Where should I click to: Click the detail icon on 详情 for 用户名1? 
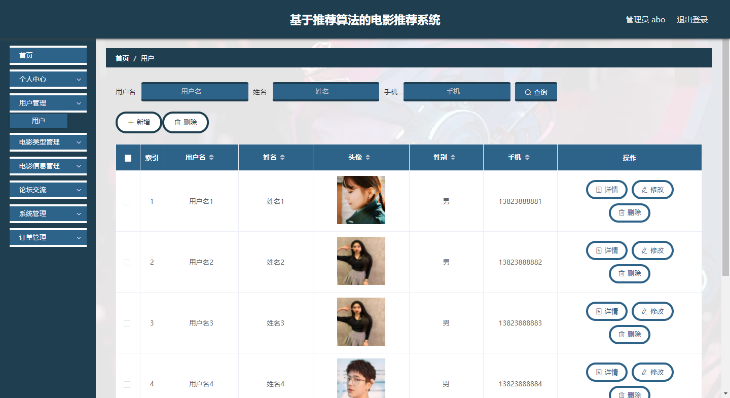[x=599, y=189]
